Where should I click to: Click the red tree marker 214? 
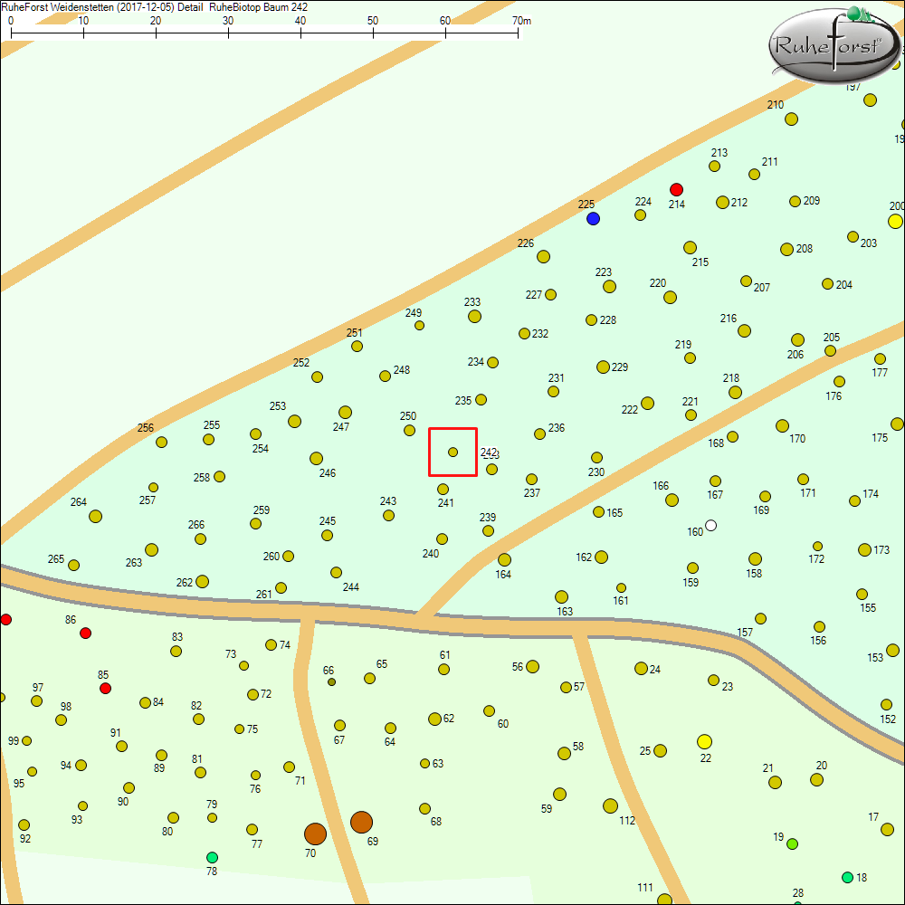point(677,190)
